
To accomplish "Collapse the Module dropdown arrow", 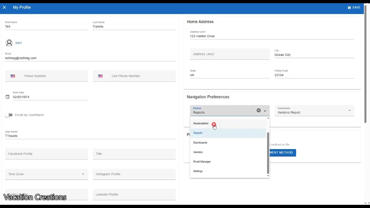I will pos(265,111).
